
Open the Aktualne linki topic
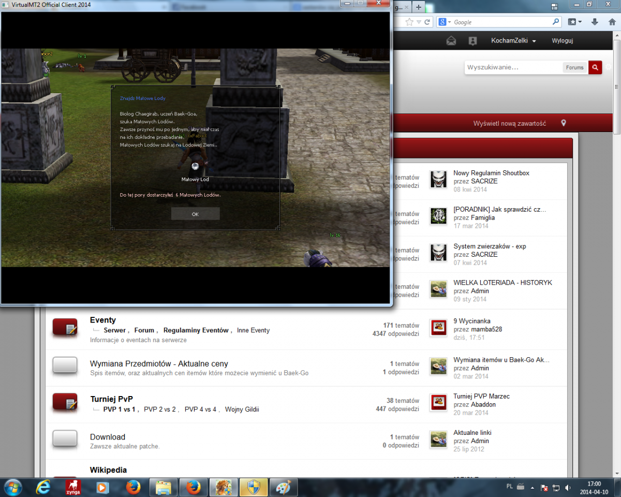pos(472,433)
